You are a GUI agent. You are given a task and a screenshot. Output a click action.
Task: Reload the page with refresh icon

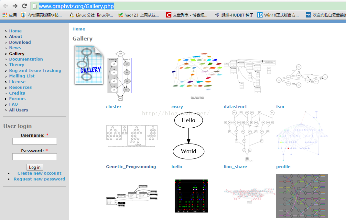click(25, 6)
